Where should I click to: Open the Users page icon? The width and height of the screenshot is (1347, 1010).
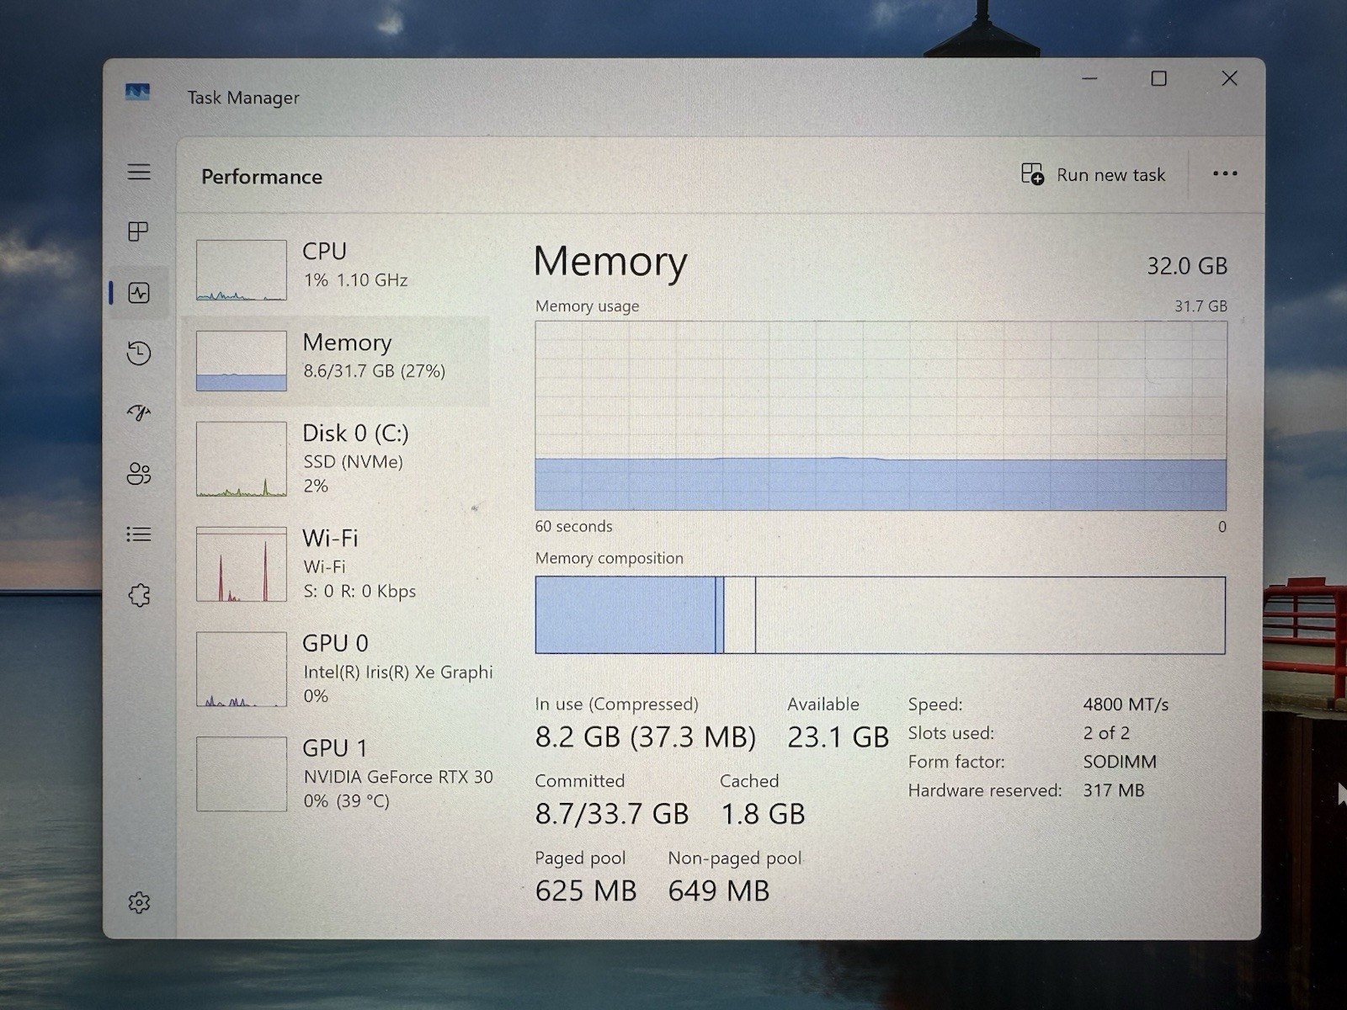pyautogui.click(x=139, y=474)
